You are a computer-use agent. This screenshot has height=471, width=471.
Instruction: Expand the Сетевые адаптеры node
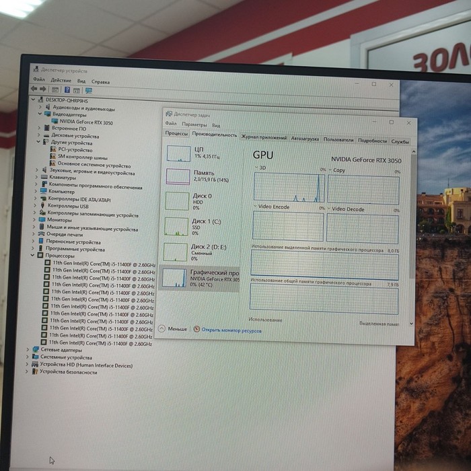[28, 349]
